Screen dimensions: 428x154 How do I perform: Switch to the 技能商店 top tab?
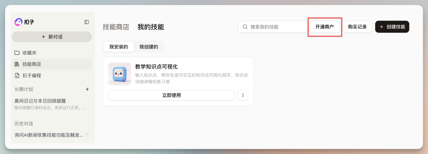(116, 27)
